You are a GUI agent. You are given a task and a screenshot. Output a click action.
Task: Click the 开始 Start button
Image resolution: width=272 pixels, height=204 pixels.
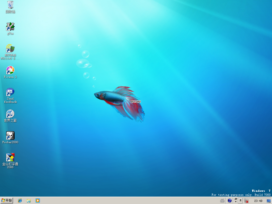point(7,201)
